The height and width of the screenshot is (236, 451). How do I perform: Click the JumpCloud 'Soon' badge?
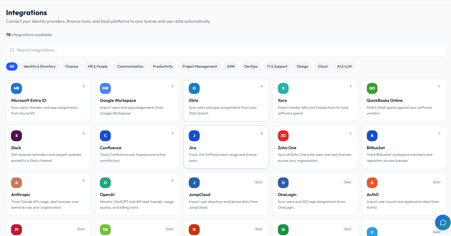point(259,182)
